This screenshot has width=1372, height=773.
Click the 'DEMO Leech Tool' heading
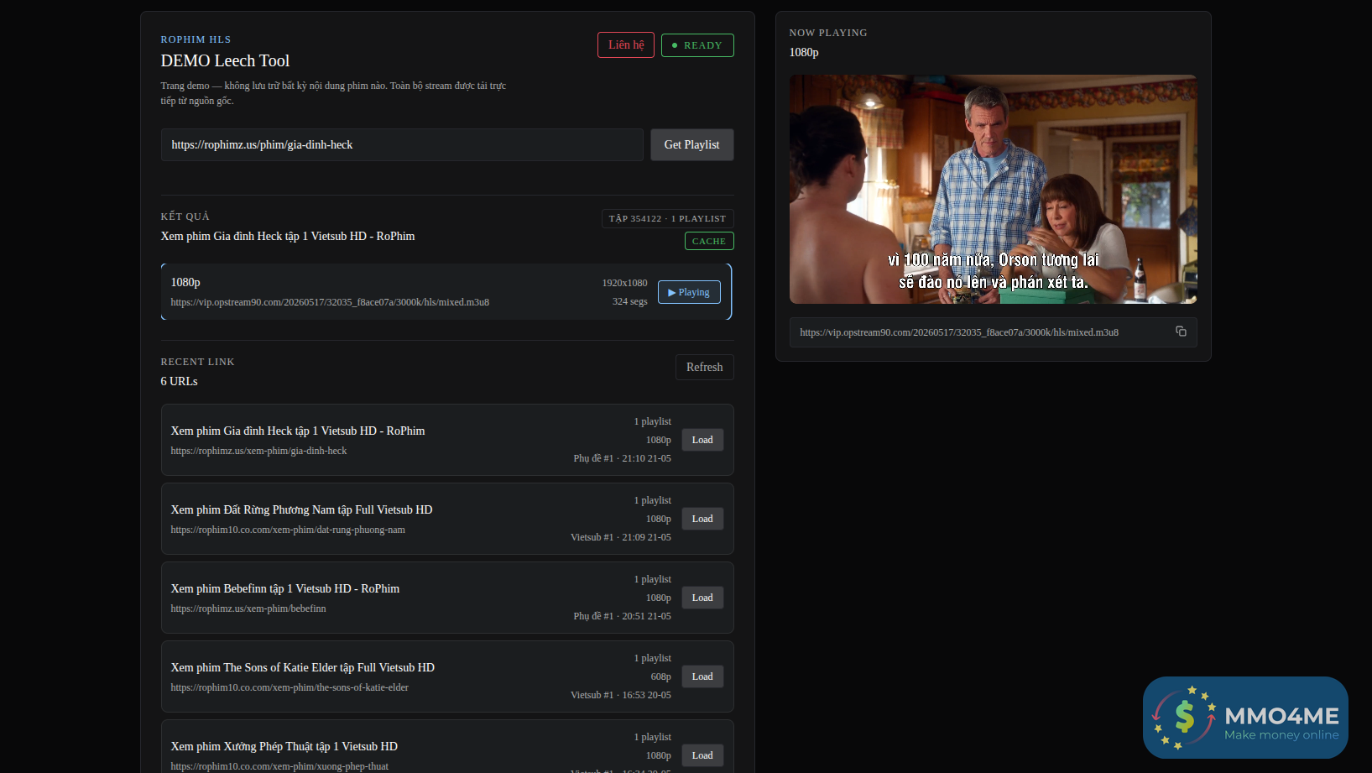tap(225, 60)
